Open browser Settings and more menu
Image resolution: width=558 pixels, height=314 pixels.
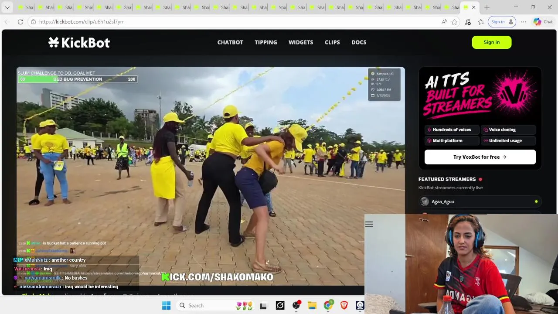coord(524,22)
